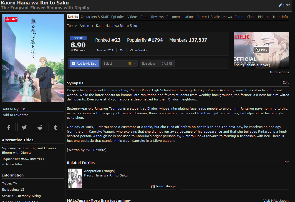The image size is (295, 202).
Task: Open the manga adaptation title link
Action: click(x=106, y=175)
